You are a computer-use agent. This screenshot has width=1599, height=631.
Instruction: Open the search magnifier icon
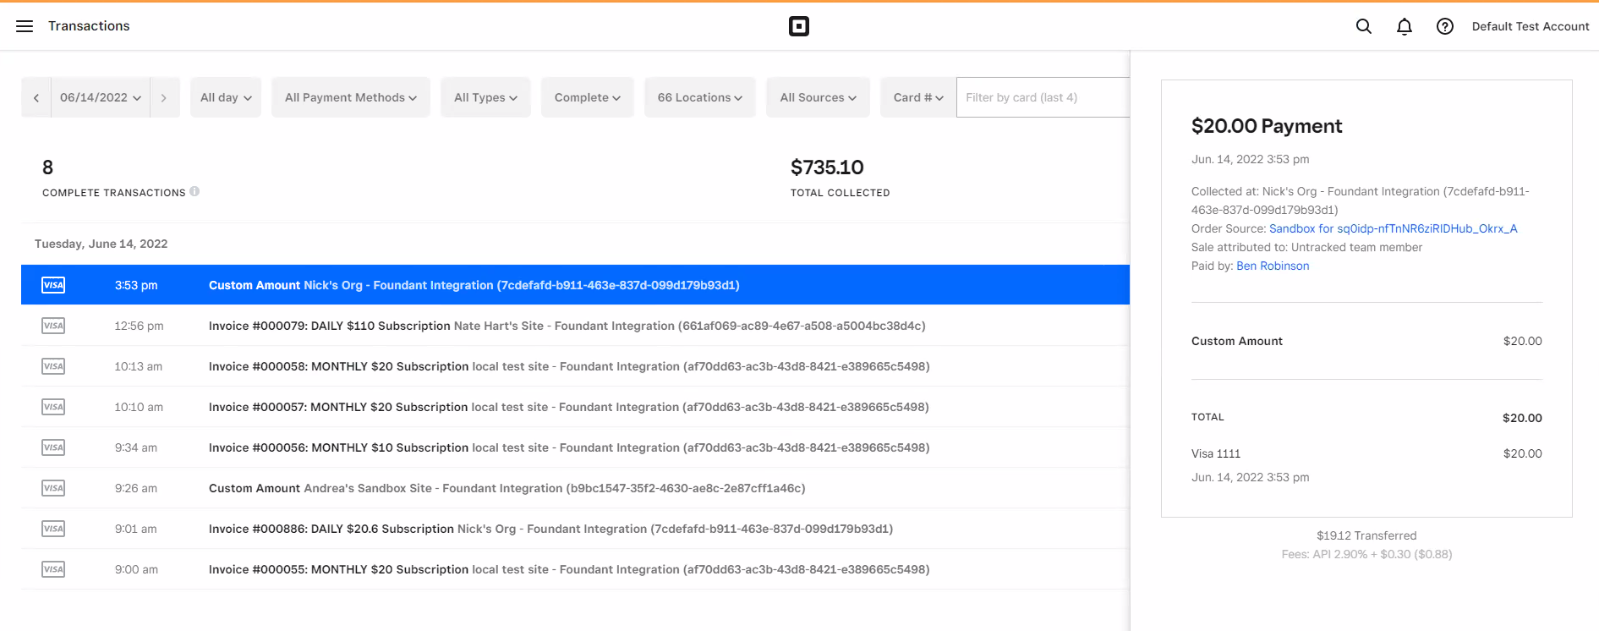tap(1364, 26)
